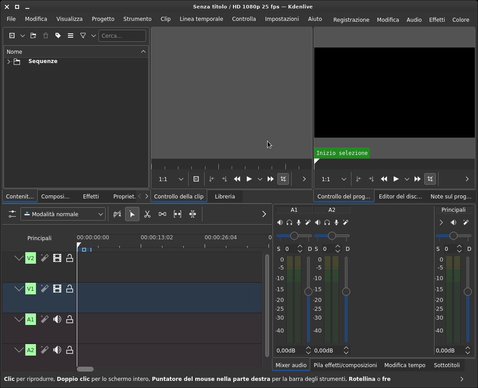Open the Progetto menu
478x388 pixels.
tap(103, 19)
